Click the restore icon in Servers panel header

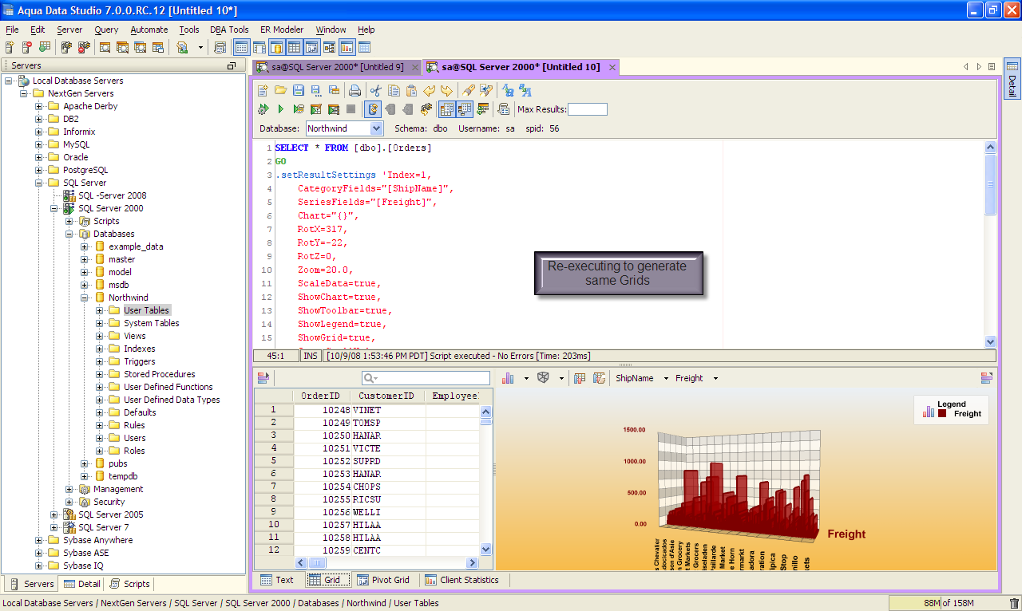pyautogui.click(x=232, y=65)
